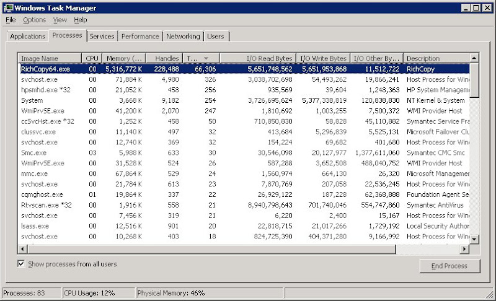Sort by Memory column header
This screenshot has width=496, height=301.
tap(124, 58)
